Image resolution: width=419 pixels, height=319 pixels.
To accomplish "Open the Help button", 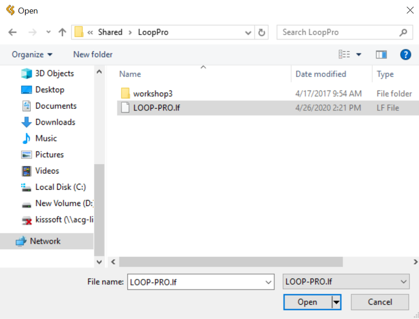I will point(405,54).
